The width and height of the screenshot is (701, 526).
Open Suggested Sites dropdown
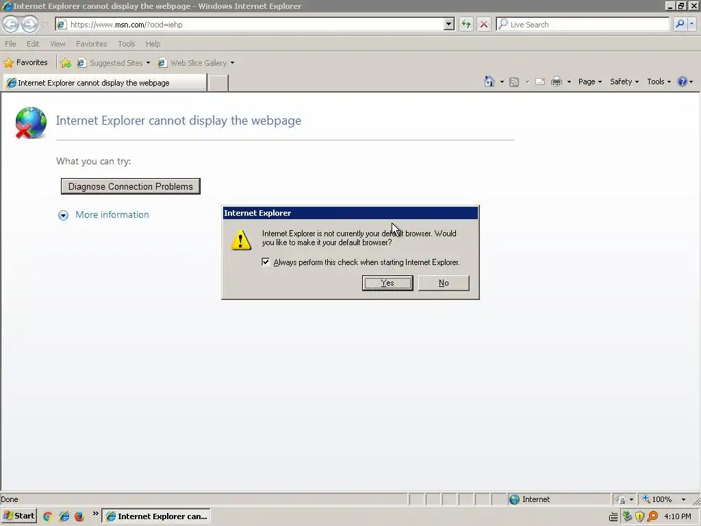click(114, 63)
